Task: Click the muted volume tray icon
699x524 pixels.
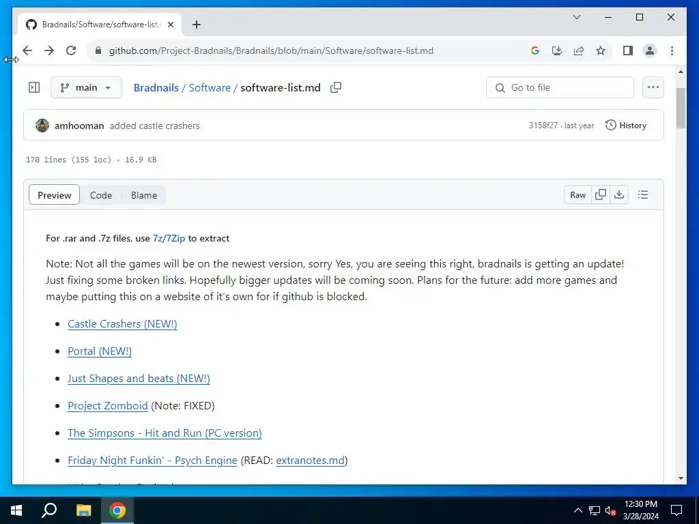Action: click(611, 510)
